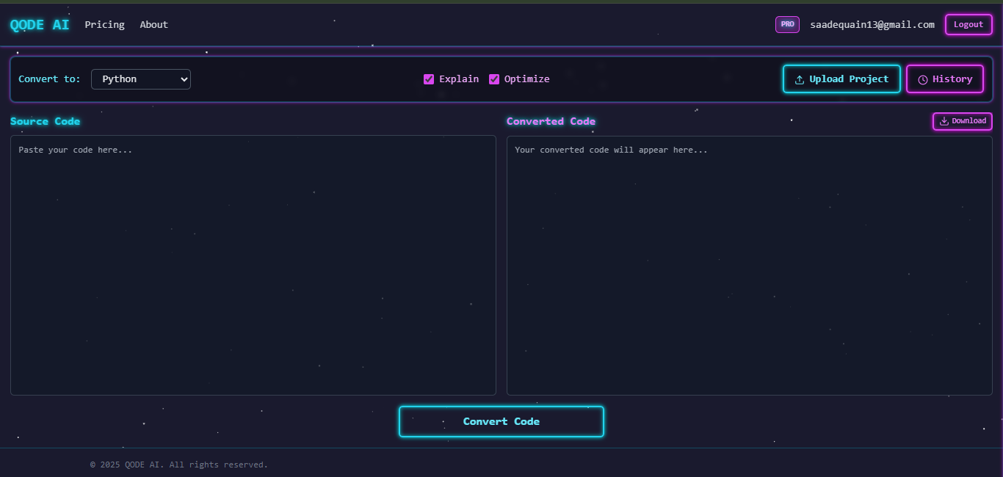The width and height of the screenshot is (1003, 477).
Task: Go to the Pricing page
Action: pyautogui.click(x=104, y=25)
